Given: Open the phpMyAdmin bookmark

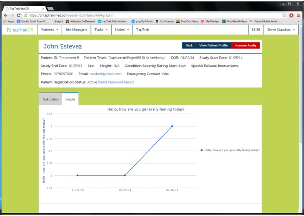Looking at the screenshot, I should [x=142, y=21].
